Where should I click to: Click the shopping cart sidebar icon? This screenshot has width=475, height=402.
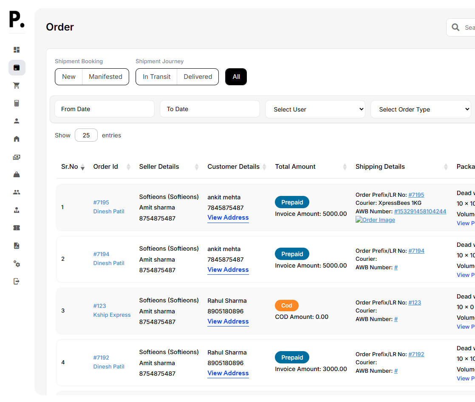coord(17,85)
